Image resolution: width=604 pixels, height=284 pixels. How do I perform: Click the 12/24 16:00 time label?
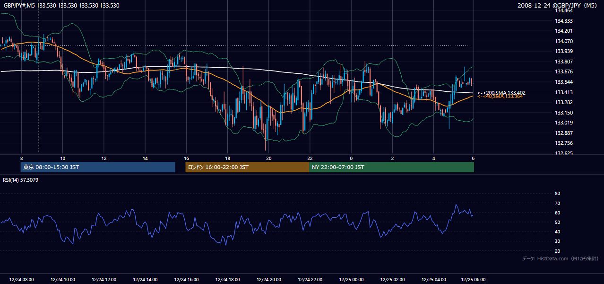pos(186,279)
